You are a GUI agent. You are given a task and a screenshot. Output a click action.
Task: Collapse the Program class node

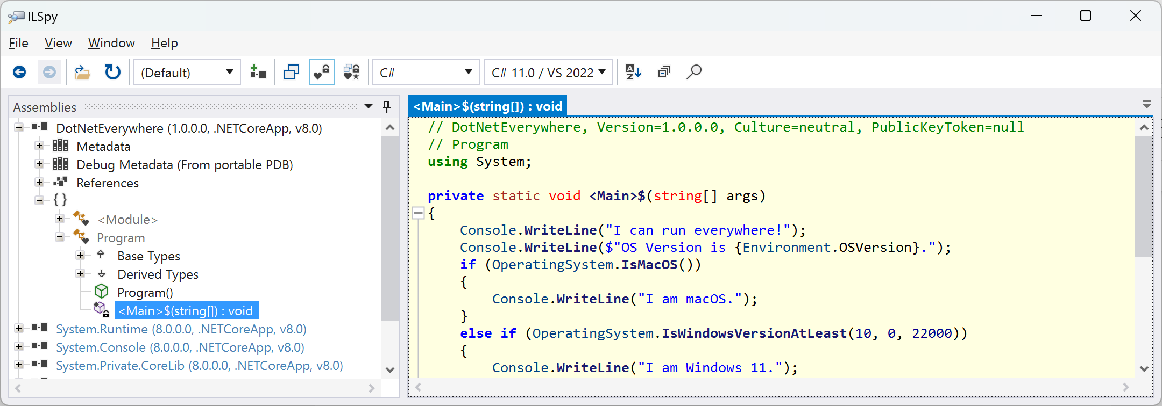pos(60,237)
